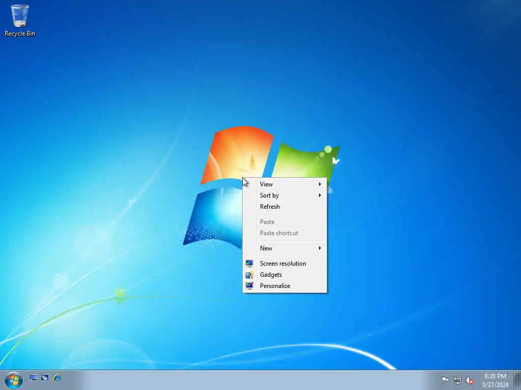Click the Gadgets menu icon

[x=249, y=275]
